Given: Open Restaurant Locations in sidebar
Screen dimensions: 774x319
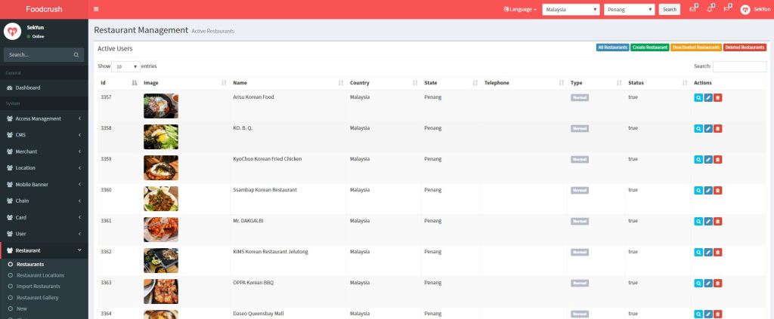Looking at the screenshot, I should (40, 275).
